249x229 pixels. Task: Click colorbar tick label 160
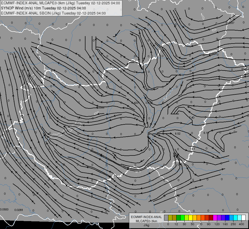pyautogui.click(x=225, y=224)
